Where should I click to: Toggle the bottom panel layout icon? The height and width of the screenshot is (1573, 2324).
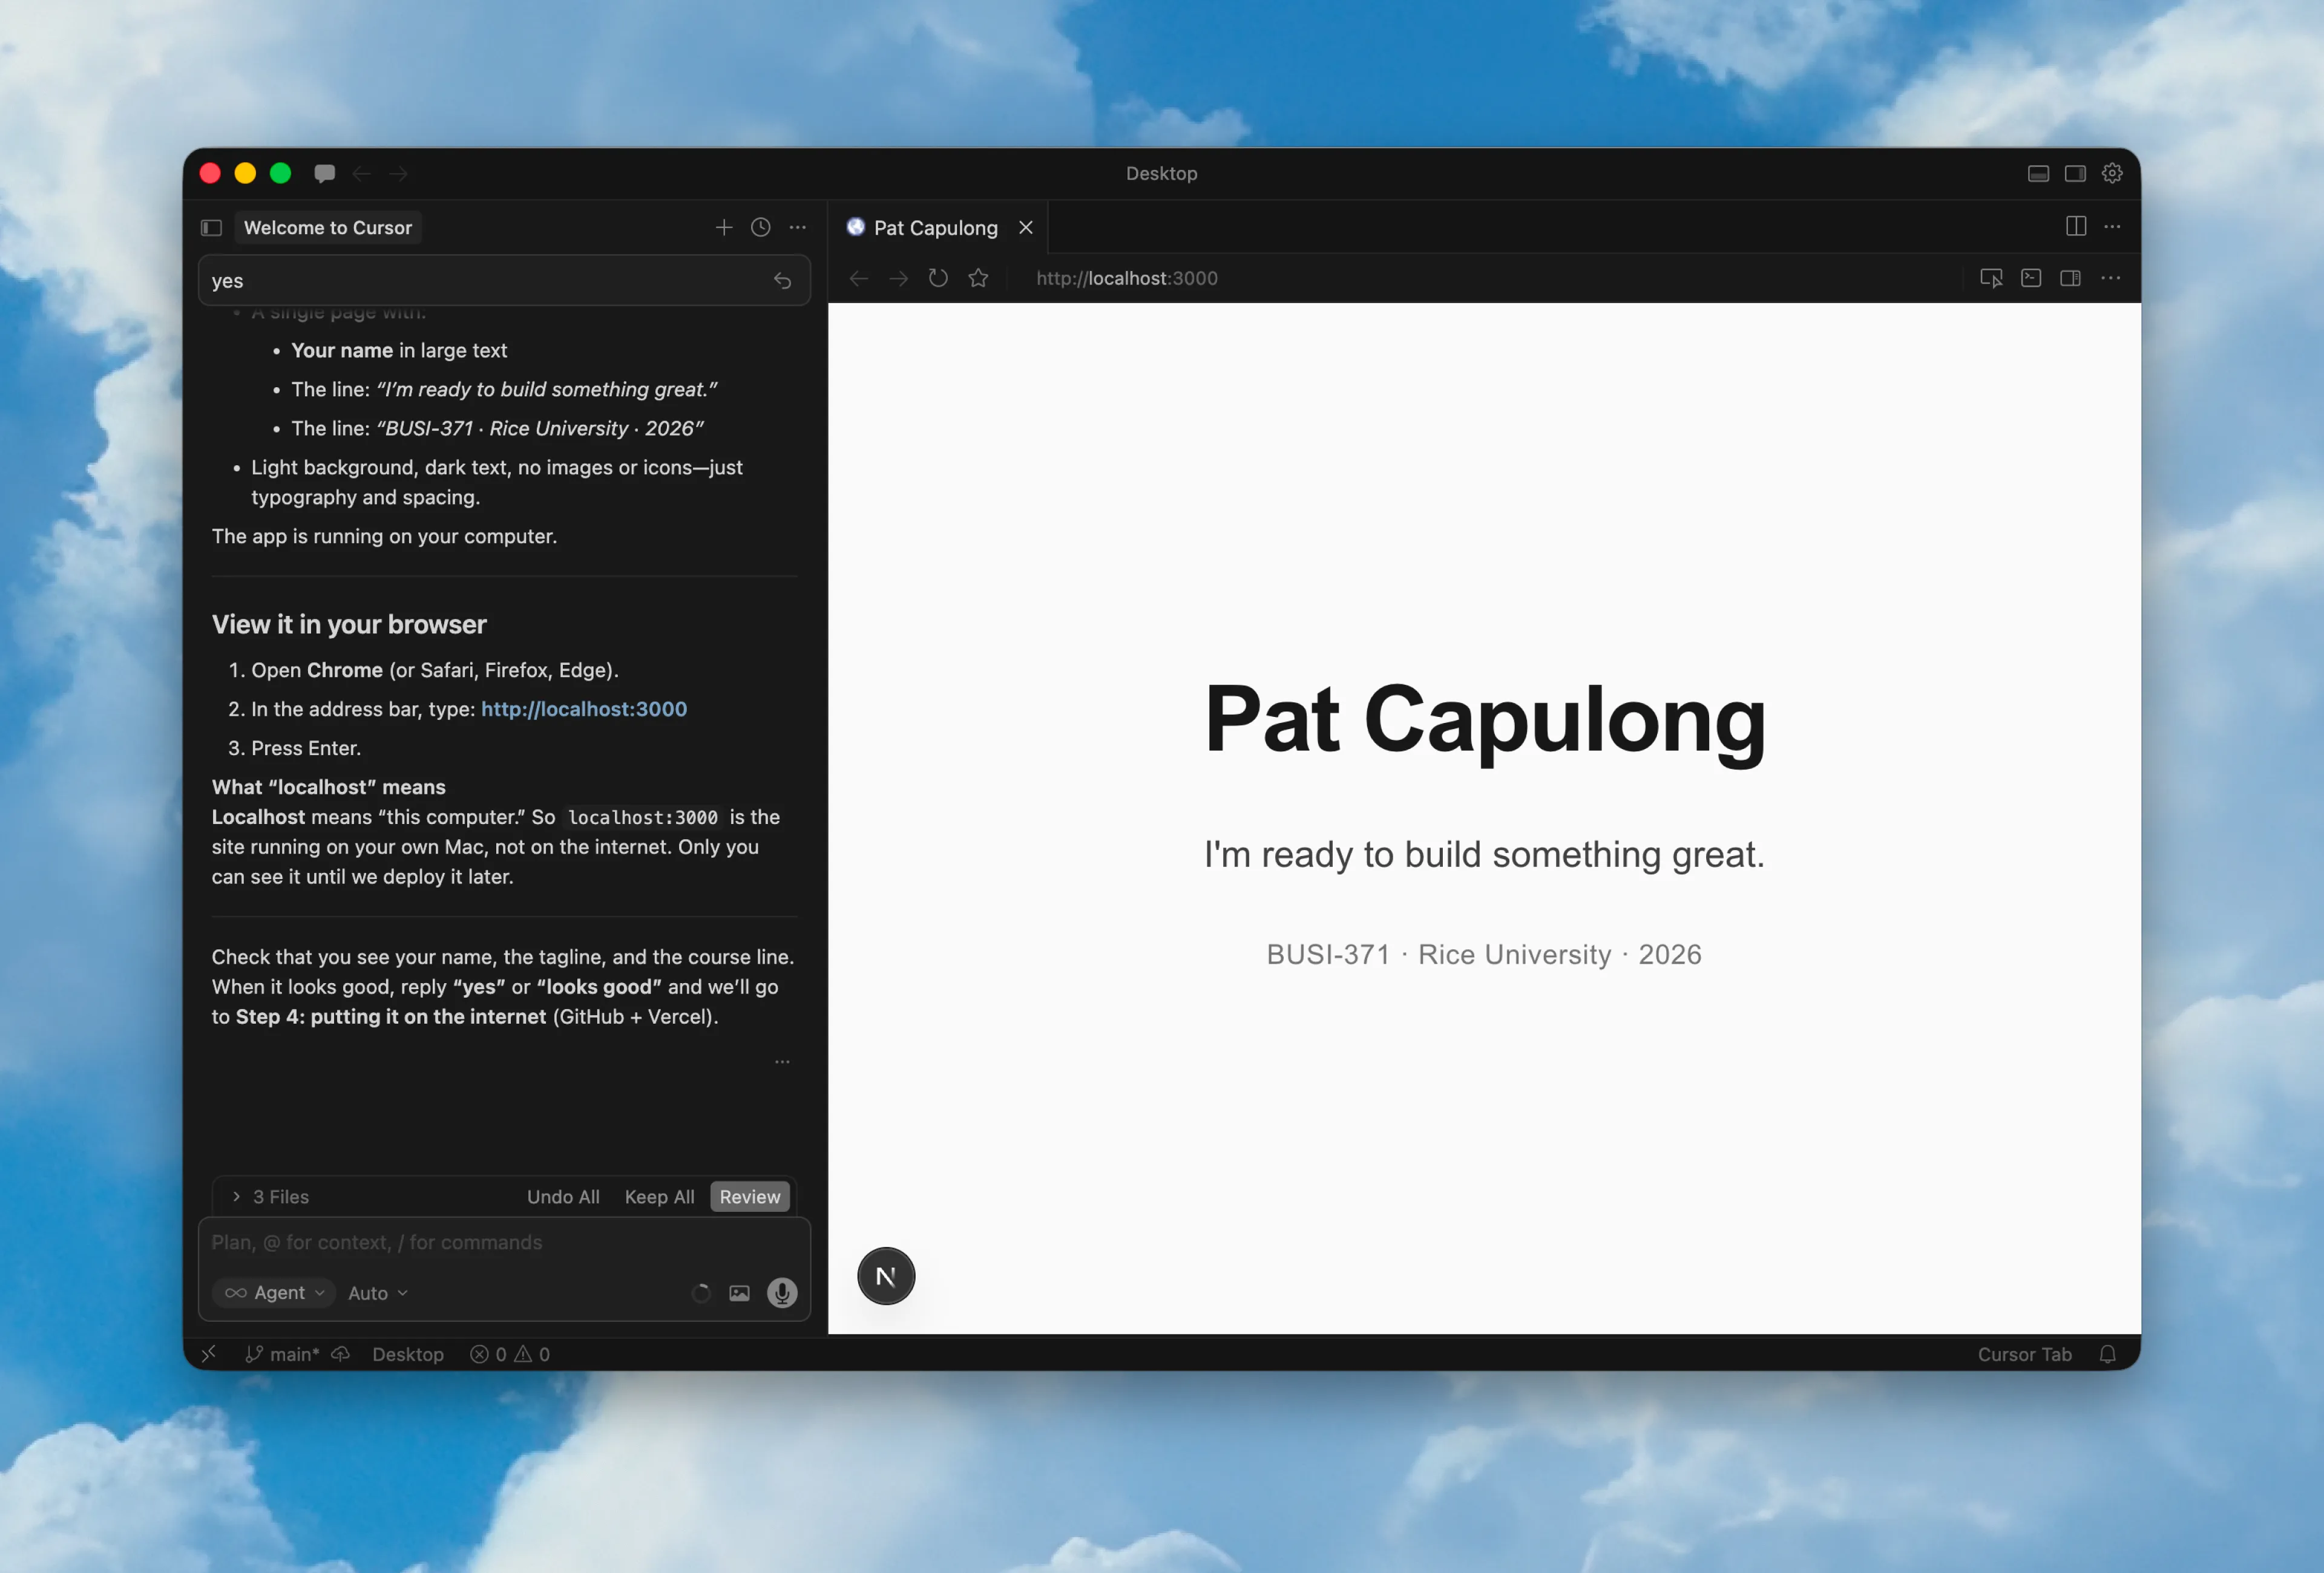click(x=2038, y=174)
